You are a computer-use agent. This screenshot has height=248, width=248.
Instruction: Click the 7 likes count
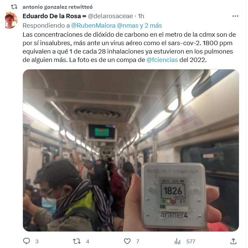pos(138,241)
